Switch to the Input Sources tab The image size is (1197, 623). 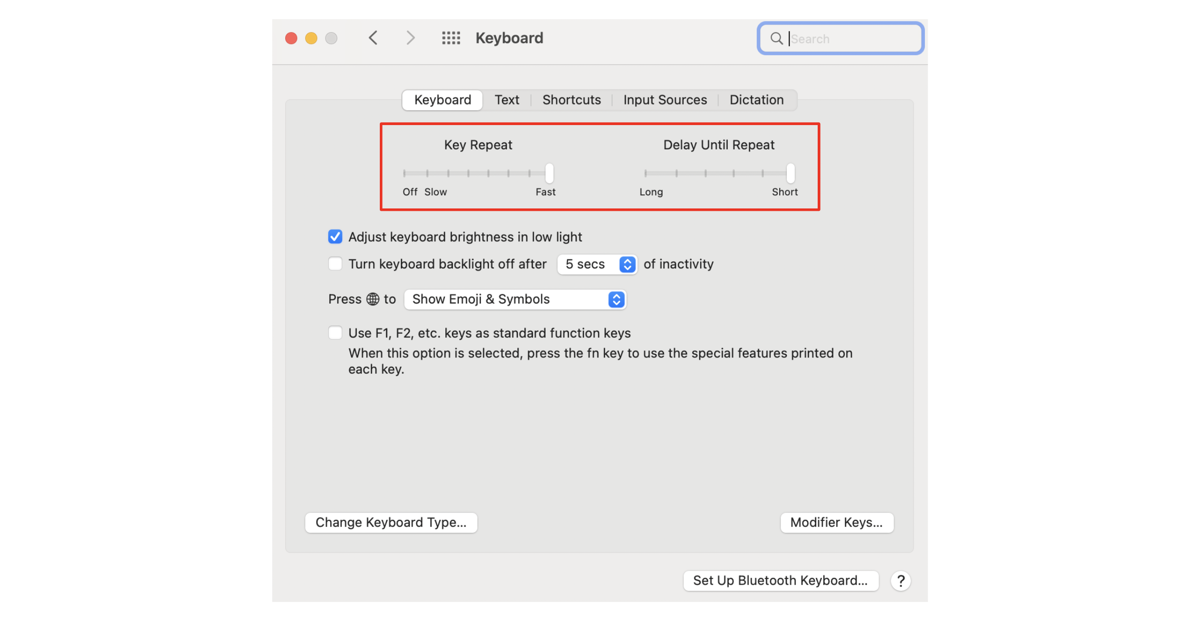pyautogui.click(x=665, y=100)
